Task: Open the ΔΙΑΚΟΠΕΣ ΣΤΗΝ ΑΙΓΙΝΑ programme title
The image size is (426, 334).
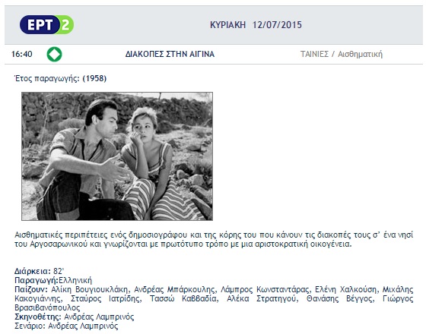Action: click(170, 54)
